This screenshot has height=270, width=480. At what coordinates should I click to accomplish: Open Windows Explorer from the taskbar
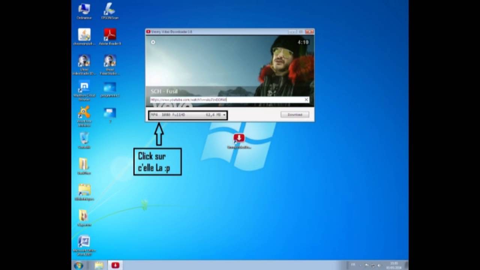coord(99,265)
